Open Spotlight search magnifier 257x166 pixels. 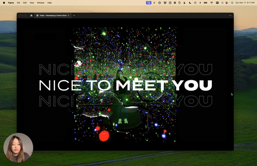pyautogui.click(x=222, y=3)
